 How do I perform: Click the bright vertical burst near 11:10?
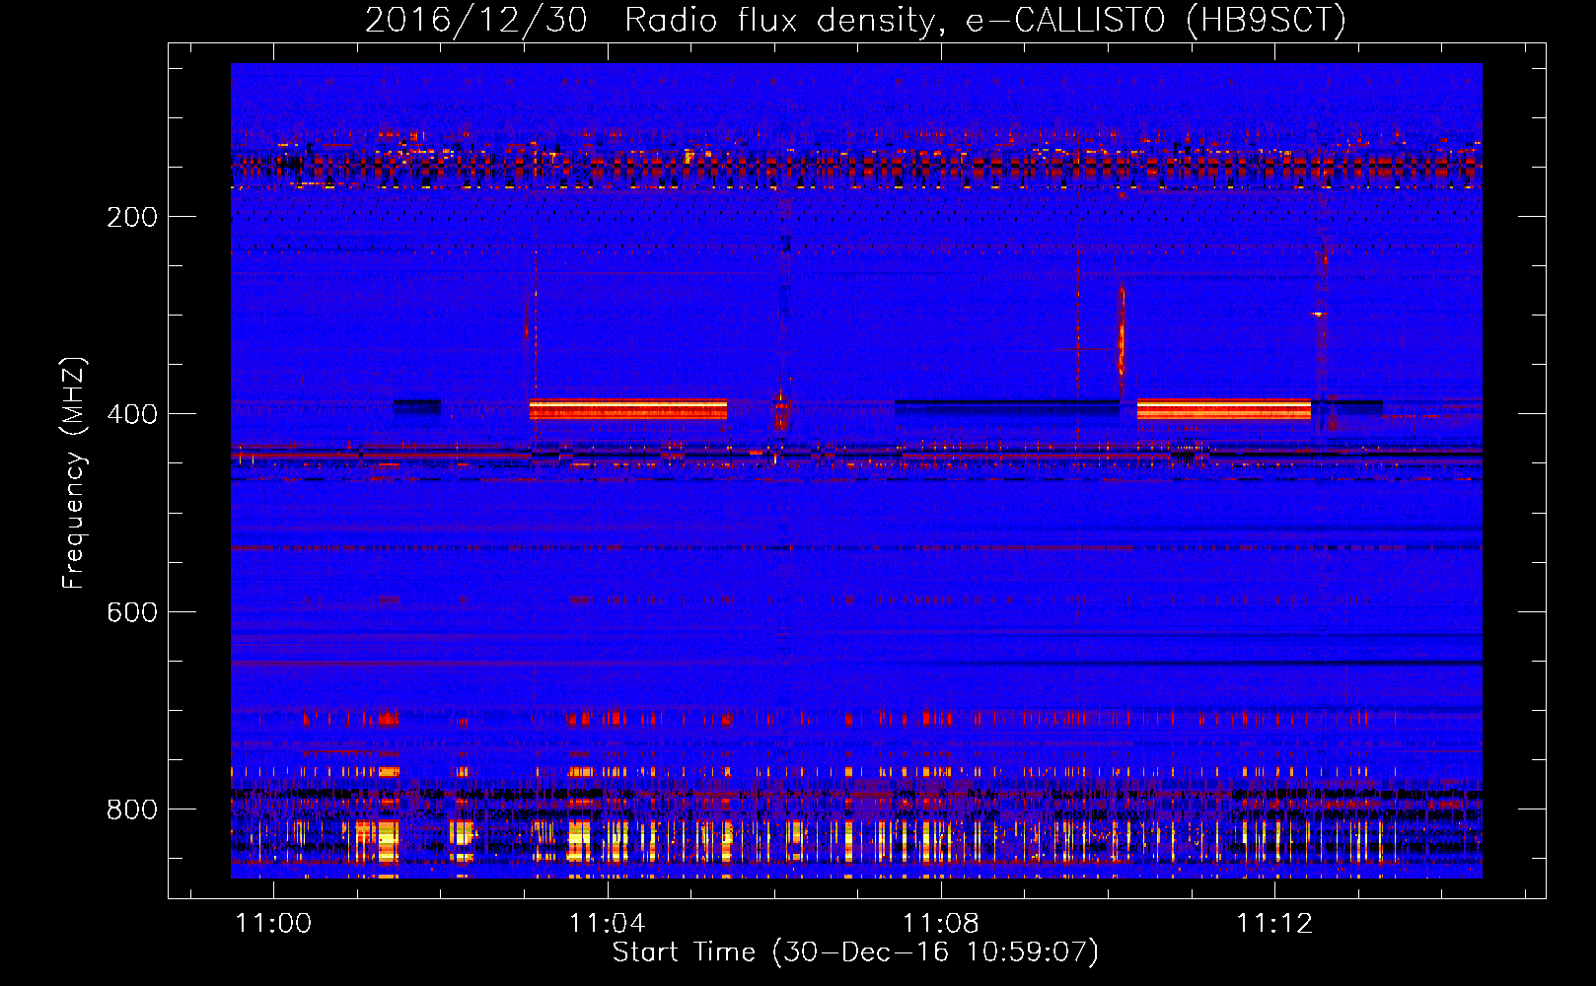pyautogui.click(x=1122, y=330)
